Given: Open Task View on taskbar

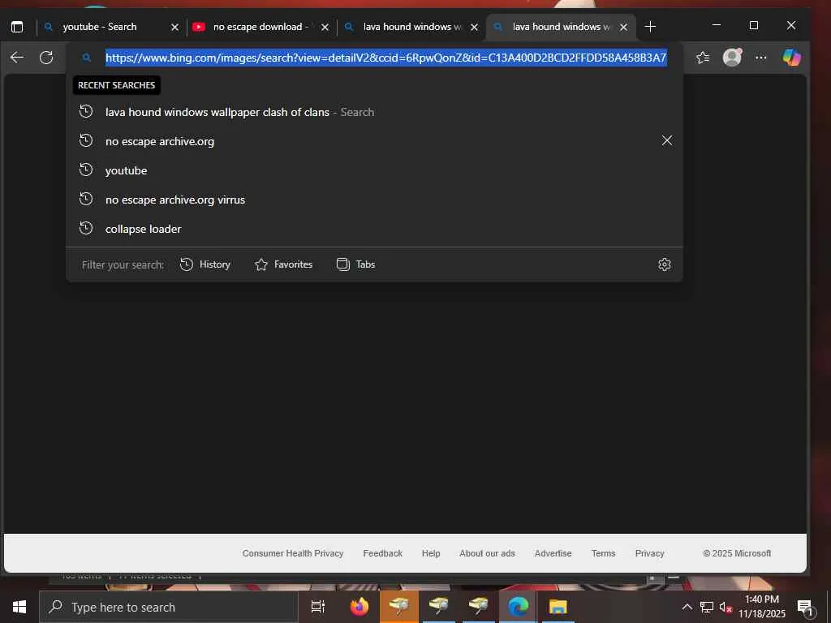Looking at the screenshot, I should tap(317, 607).
